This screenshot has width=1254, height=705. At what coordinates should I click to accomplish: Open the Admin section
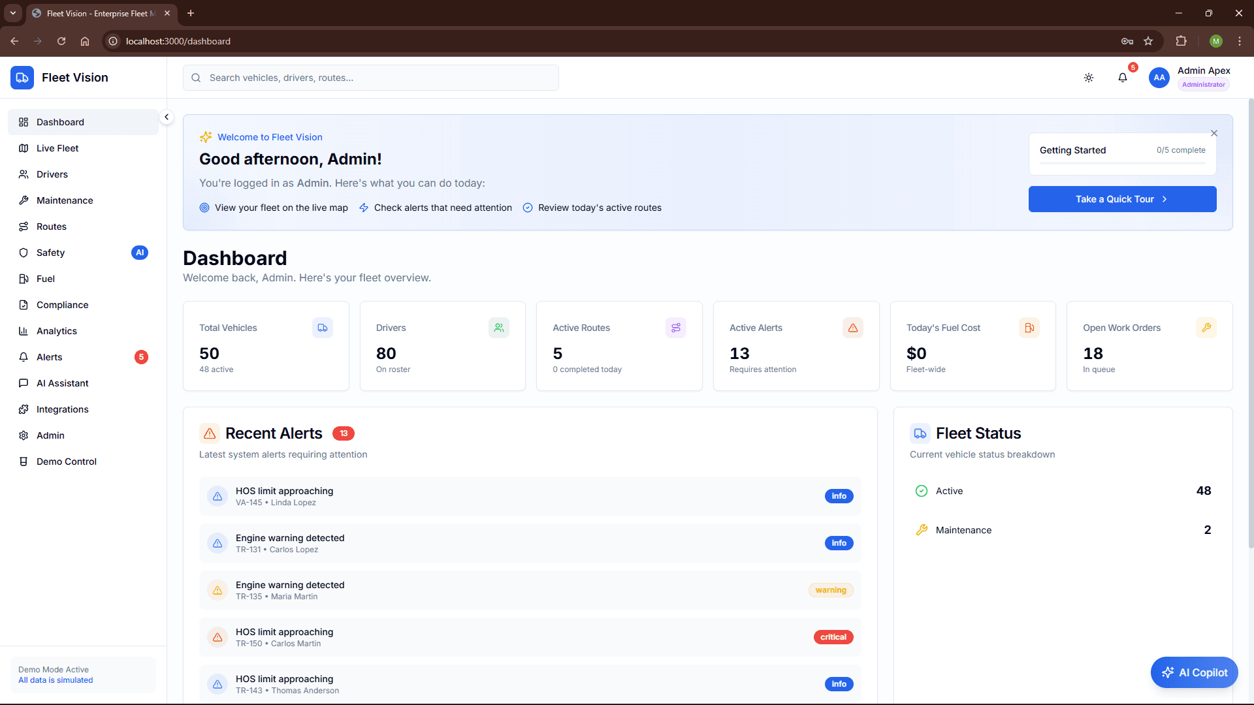(50, 435)
